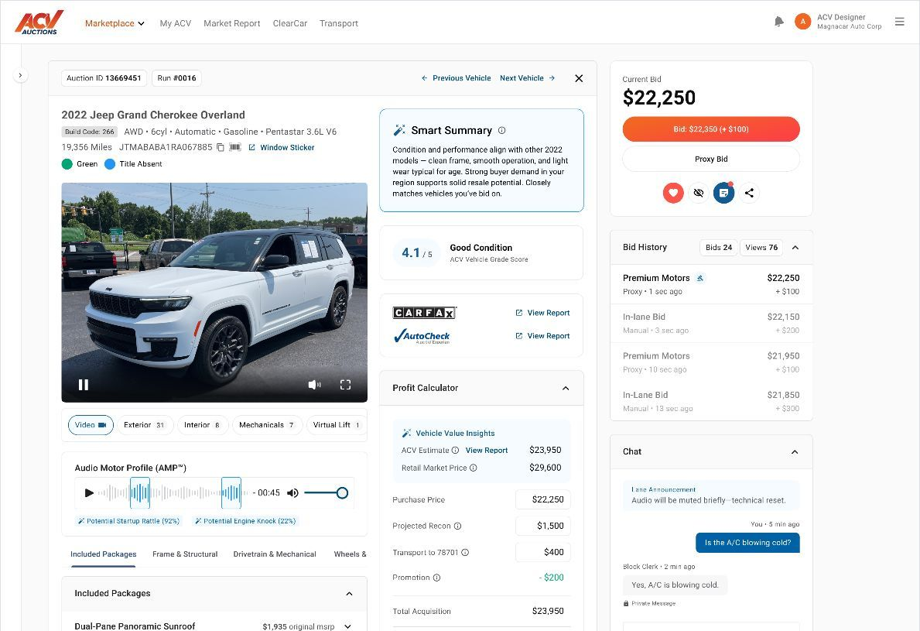Favorite this vehicle with heart icon

[673, 193]
